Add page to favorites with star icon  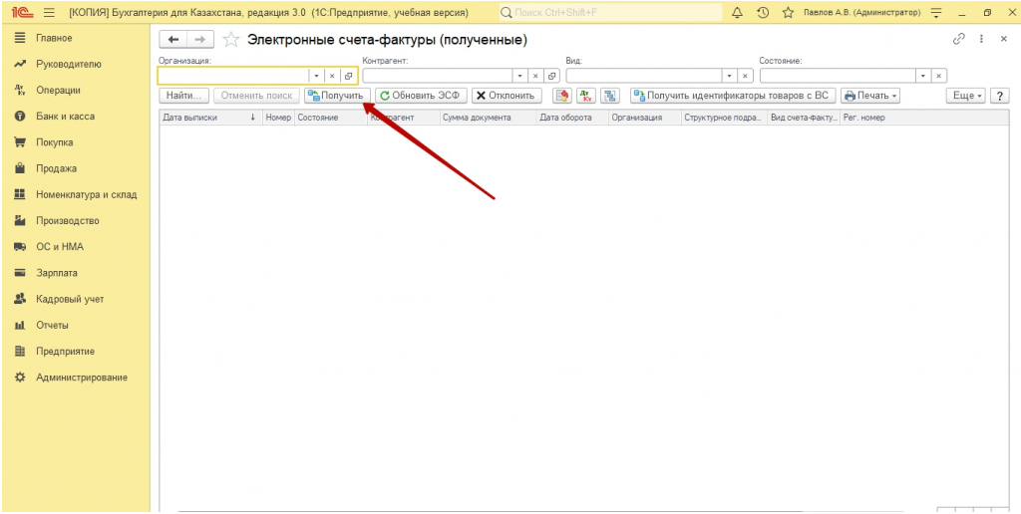click(x=788, y=12)
